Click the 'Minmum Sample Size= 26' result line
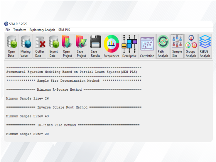 click(27, 99)
